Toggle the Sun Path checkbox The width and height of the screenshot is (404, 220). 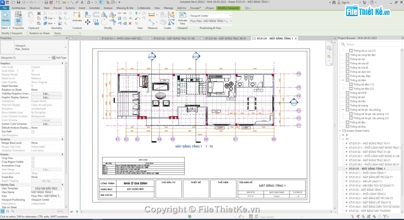pyautogui.click(x=33, y=132)
